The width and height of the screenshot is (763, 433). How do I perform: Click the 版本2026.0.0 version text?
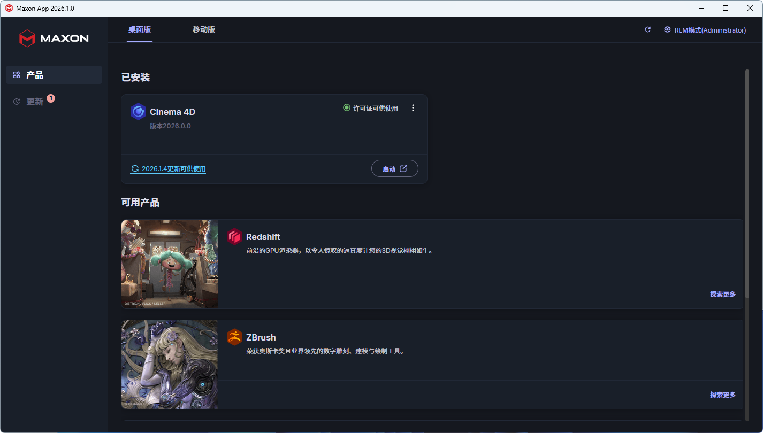(x=170, y=126)
